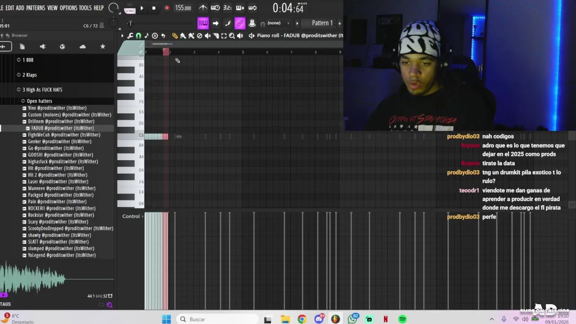This screenshot has height=324, width=576.
Task: Toggle wait for input before playing
Action: (215, 8)
